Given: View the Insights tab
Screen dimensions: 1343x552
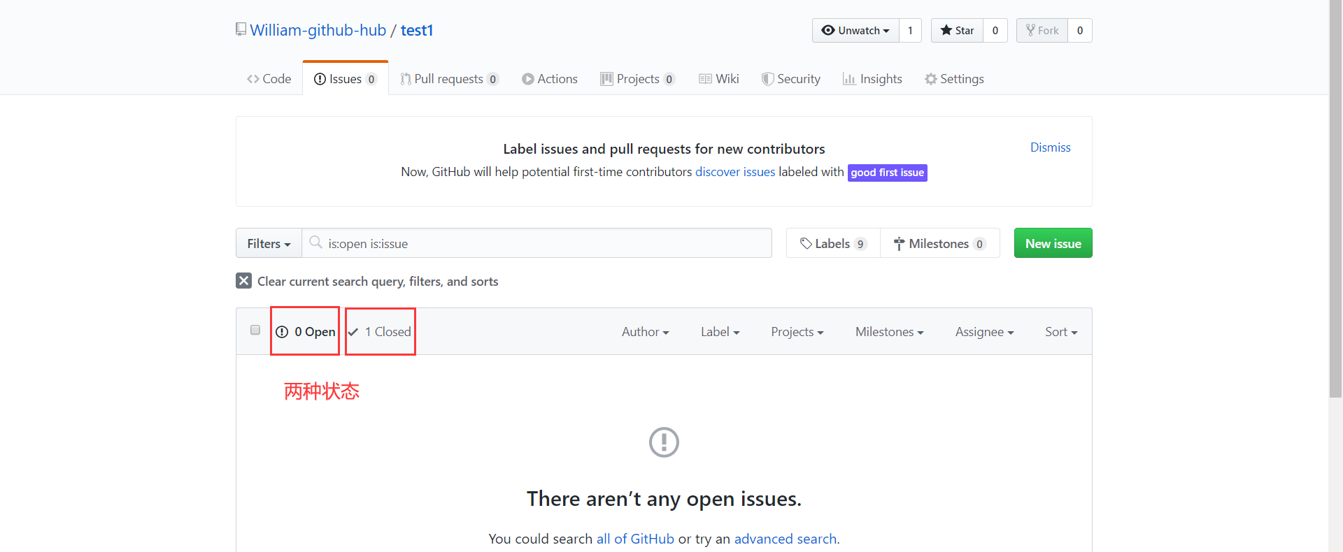Looking at the screenshot, I should tap(872, 79).
